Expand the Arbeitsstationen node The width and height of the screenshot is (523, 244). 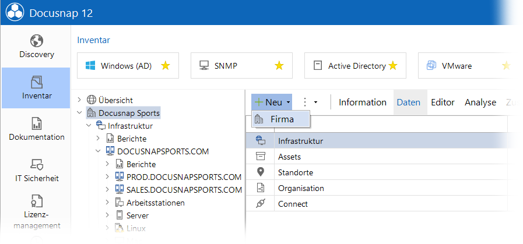click(x=107, y=202)
